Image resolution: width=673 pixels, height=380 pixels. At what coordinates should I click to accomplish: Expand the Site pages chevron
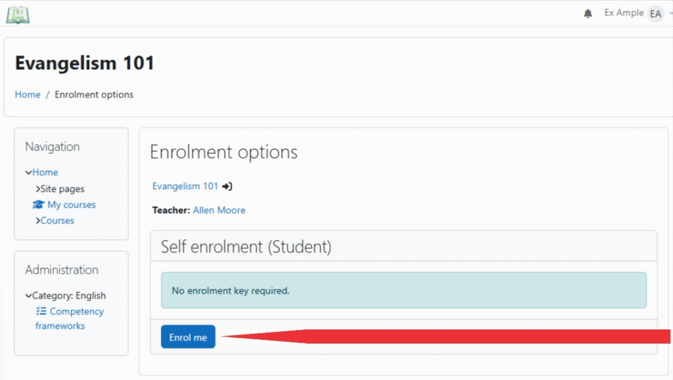38,189
